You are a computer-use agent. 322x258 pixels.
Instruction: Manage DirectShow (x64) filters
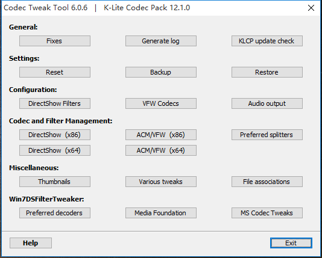(55, 150)
